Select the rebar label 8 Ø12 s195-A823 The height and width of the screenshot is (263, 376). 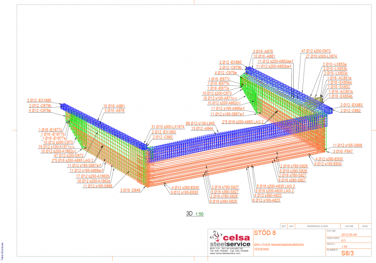[x=267, y=200]
